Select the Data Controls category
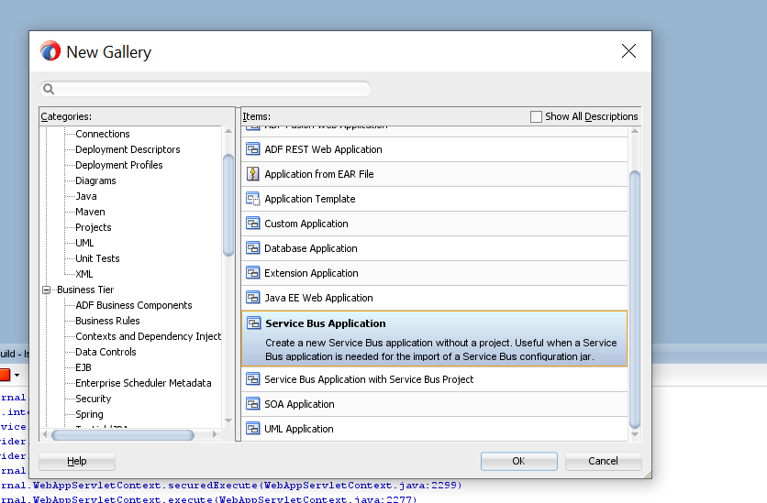The height and width of the screenshot is (503, 767). coord(106,352)
